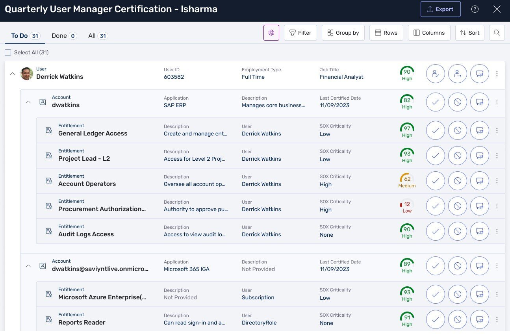Open the Project Lead - L2 entitlement name
Screen dimensions: 510x334
(x=84, y=159)
